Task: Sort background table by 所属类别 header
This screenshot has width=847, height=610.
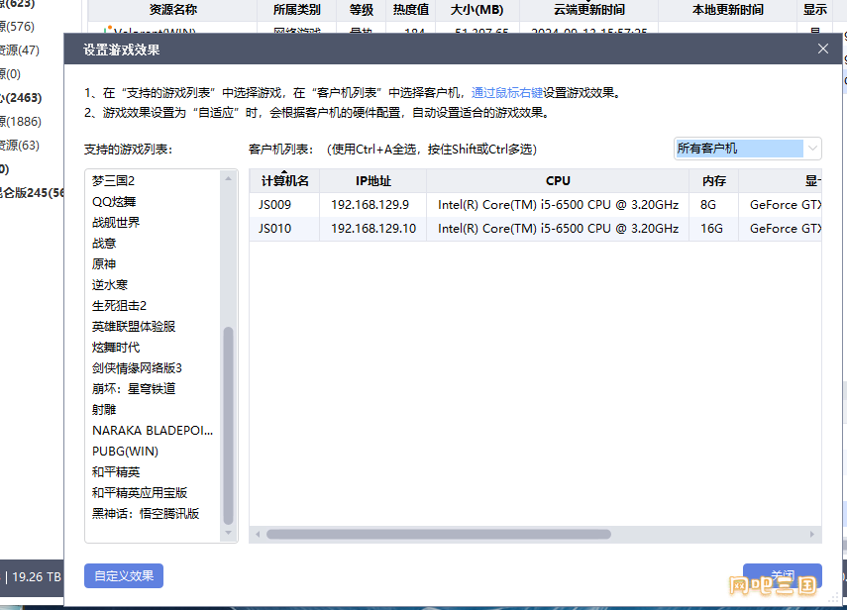Action: pyautogui.click(x=296, y=10)
